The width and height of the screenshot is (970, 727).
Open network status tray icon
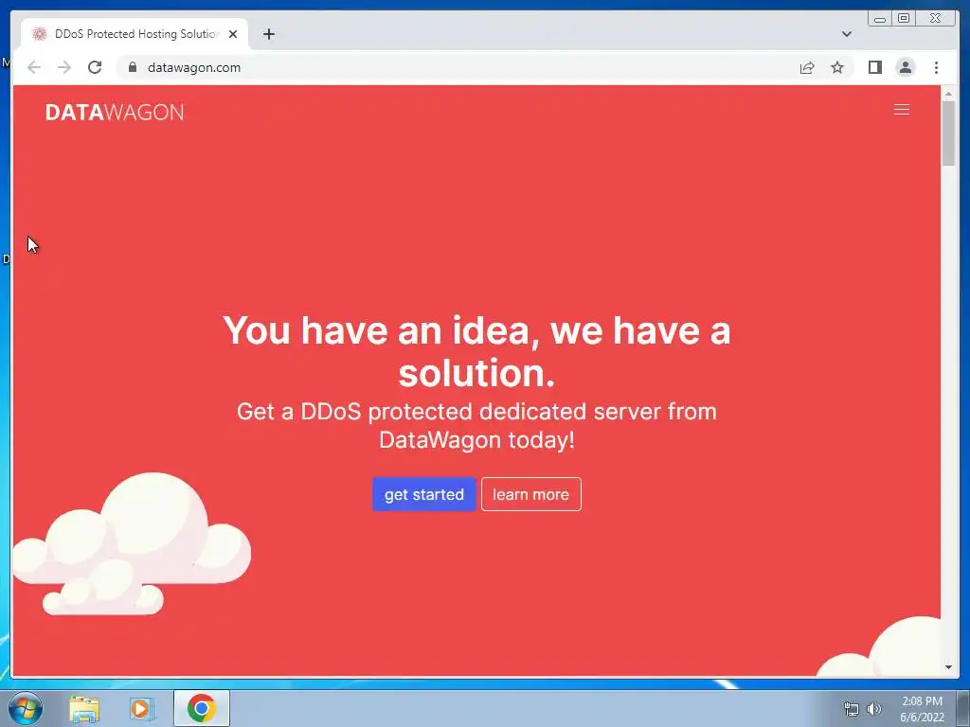[852, 709]
